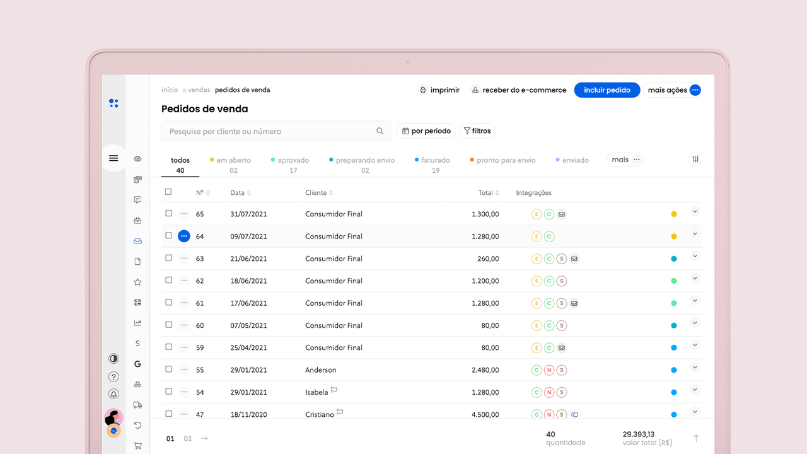Open the blue actions menu for order 64
The width and height of the screenshot is (807, 454).
(x=184, y=236)
